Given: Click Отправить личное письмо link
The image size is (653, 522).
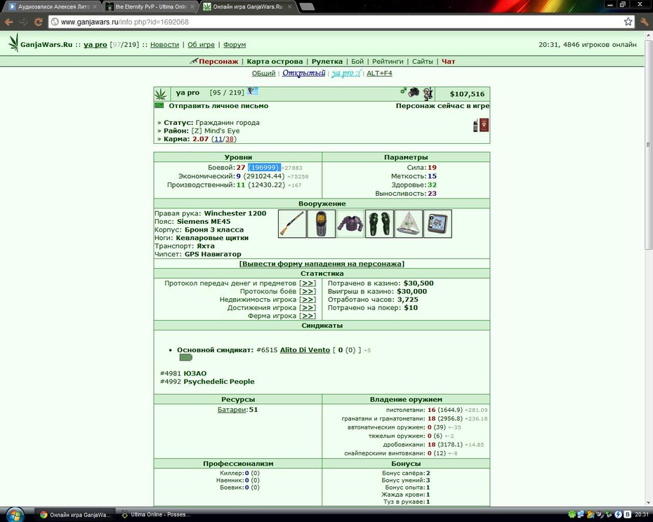Looking at the screenshot, I should point(218,106).
